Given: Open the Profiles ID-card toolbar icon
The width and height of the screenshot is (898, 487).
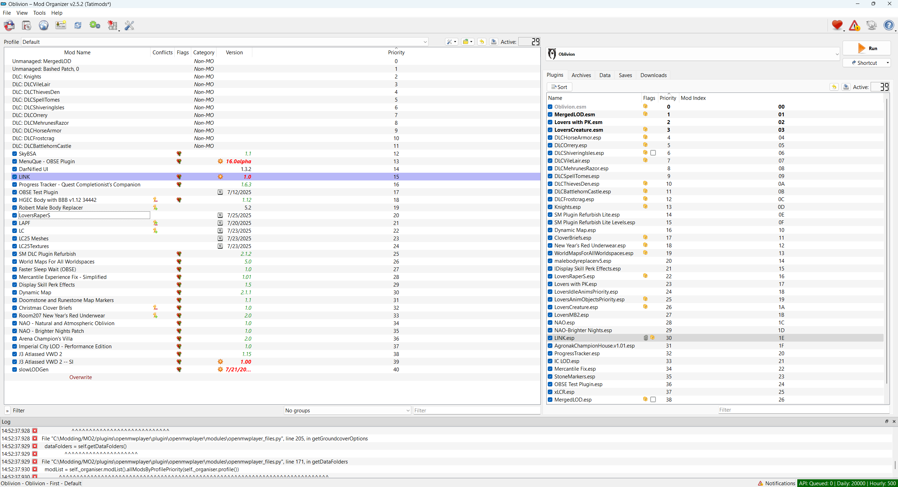Looking at the screenshot, I should (x=61, y=25).
